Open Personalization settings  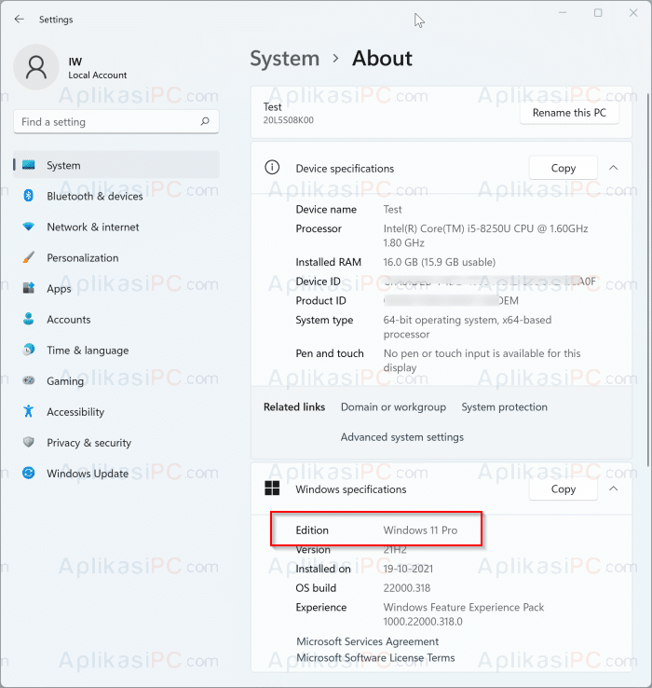coord(116,257)
